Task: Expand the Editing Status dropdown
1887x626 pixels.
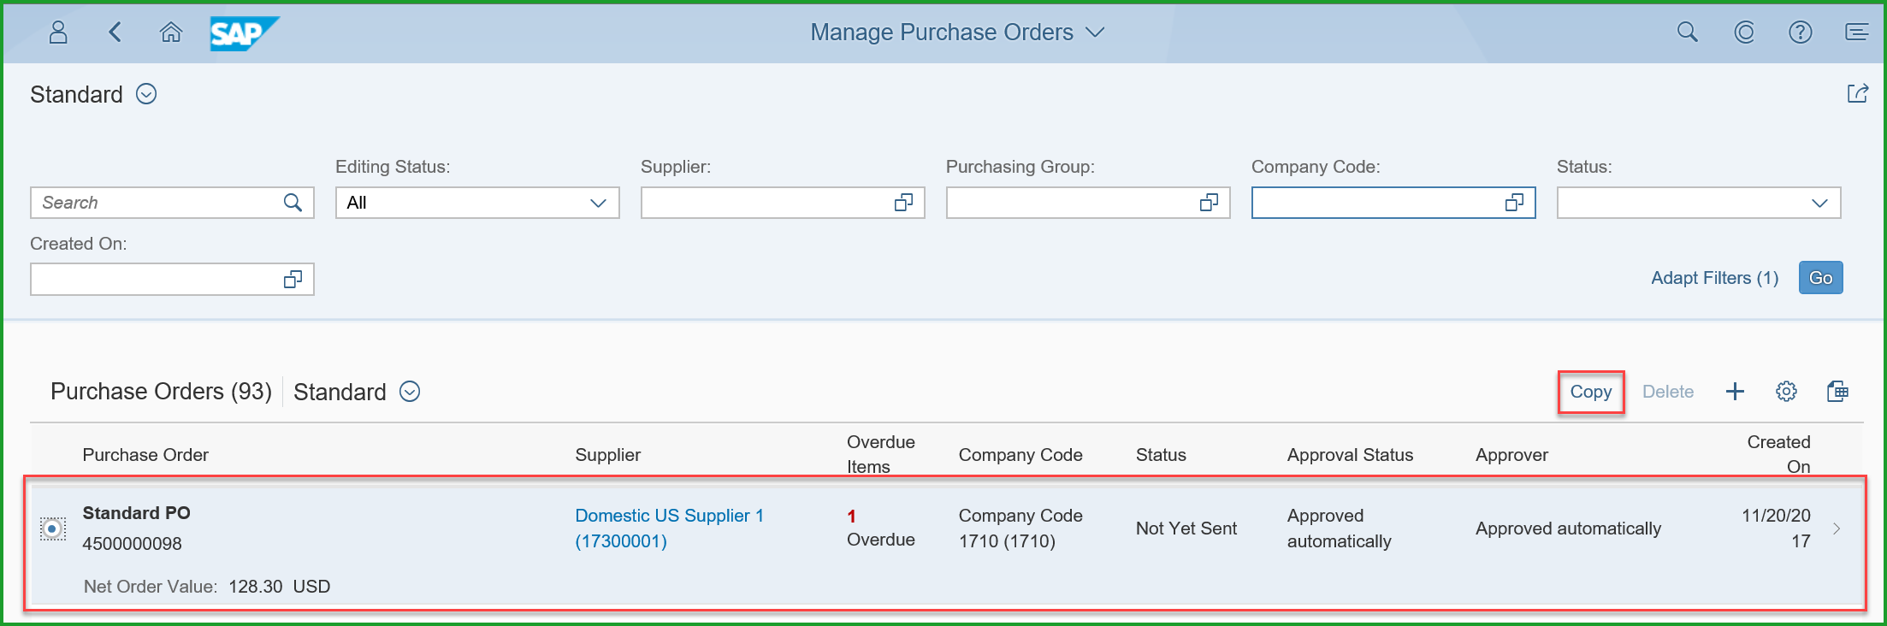Action: coord(598,204)
